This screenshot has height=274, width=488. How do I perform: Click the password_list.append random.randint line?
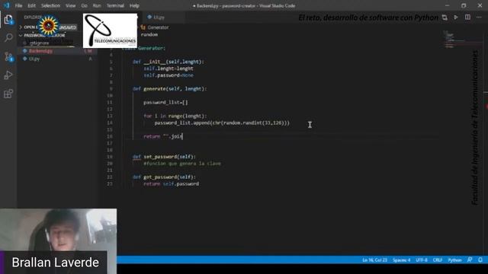coord(222,123)
